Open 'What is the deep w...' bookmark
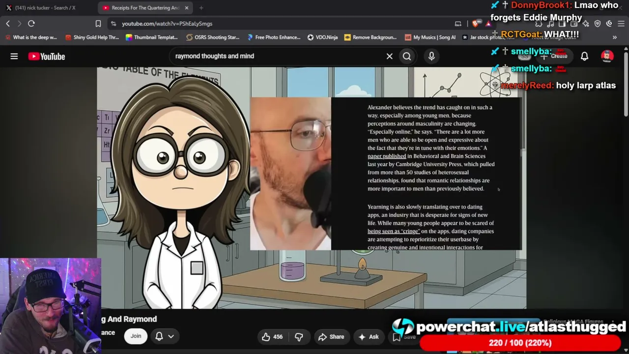The height and width of the screenshot is (354, 629). 30,37
